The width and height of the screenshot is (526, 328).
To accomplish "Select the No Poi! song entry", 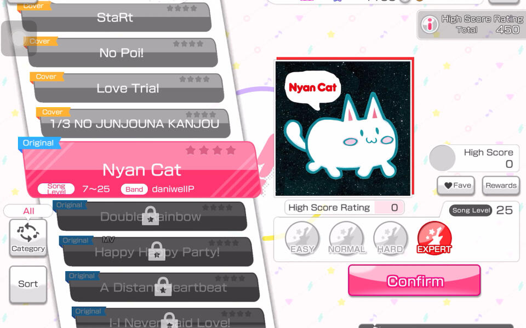I will [122, 53].
